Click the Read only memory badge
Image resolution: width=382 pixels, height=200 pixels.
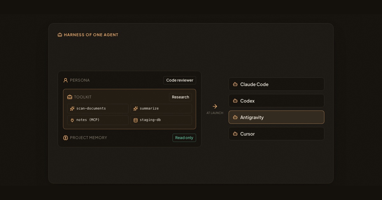pos(184,138)
